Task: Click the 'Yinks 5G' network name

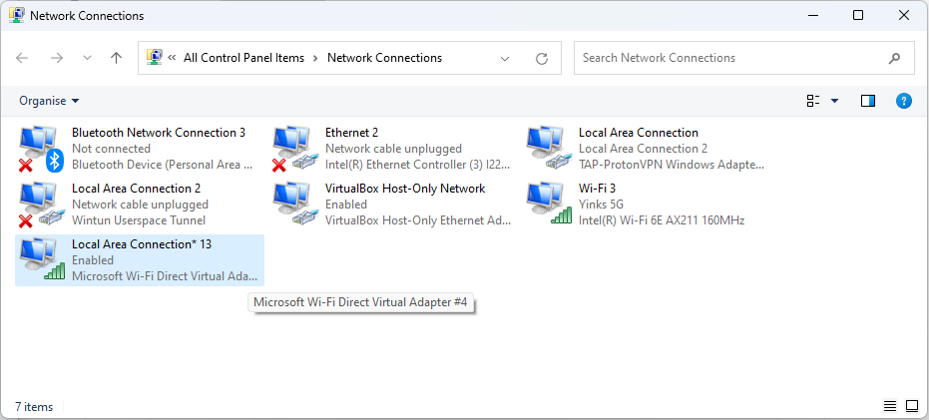Action: coord(601,205)
